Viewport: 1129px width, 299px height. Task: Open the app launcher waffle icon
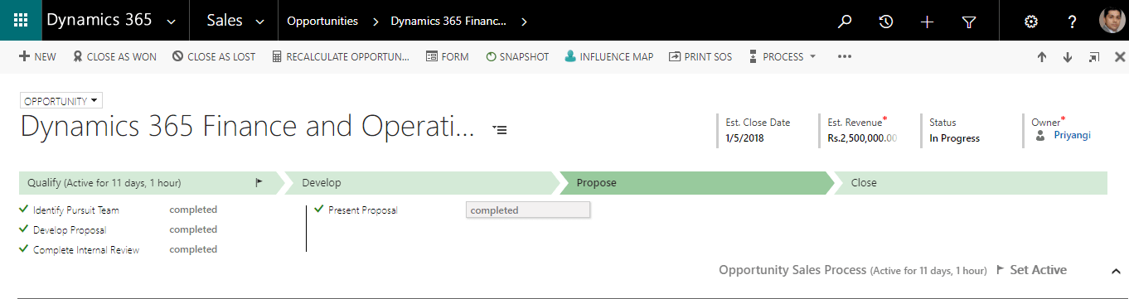coord(21,21)
